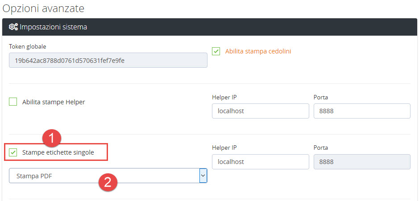Click the gears icon in Impostazioni sistema header
419x201 pixels.
click(x=13, y=27)
